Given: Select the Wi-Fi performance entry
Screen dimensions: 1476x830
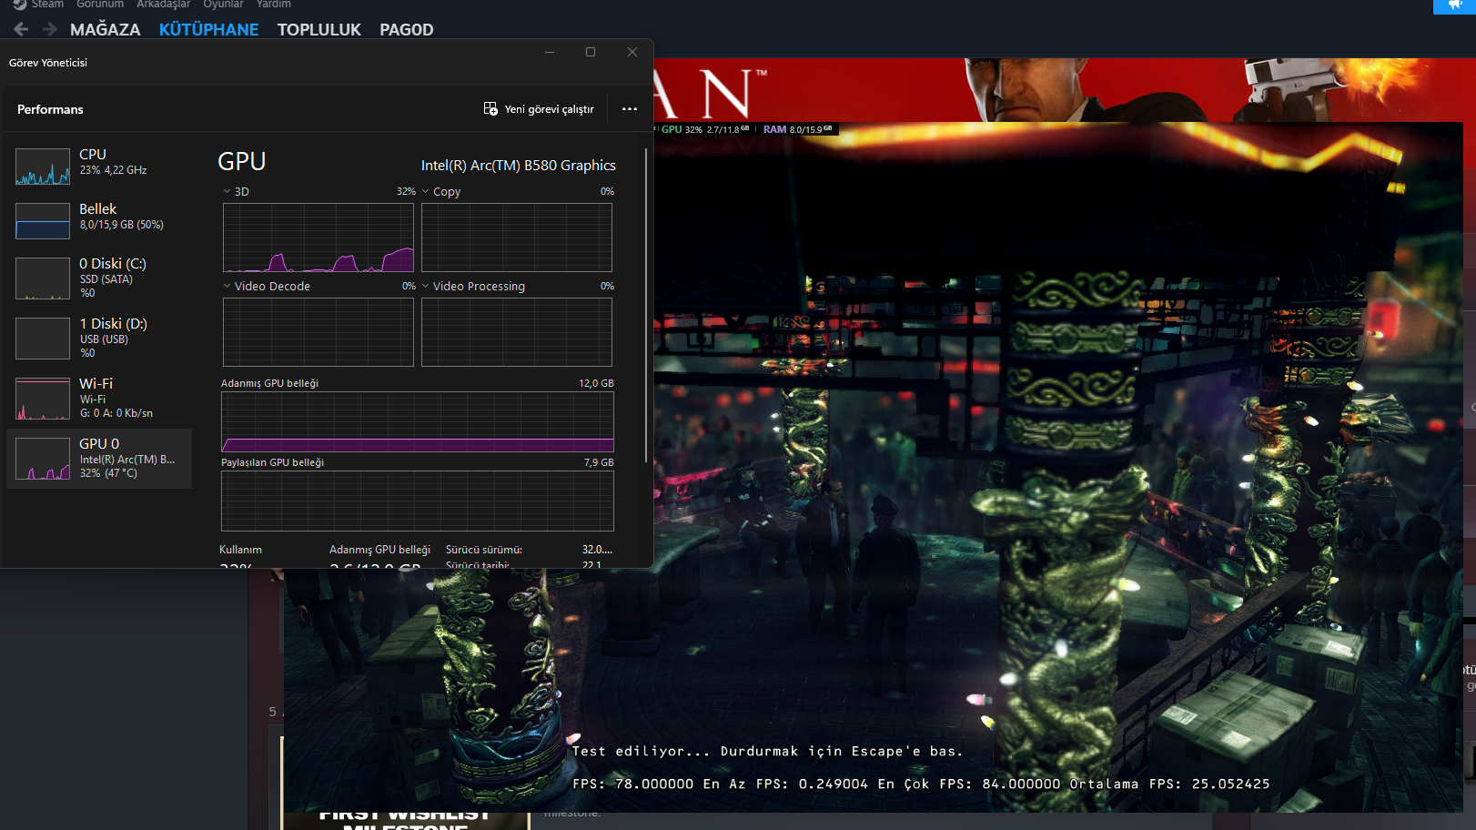Looking at the screenshot, I should pyautogui.click(x=99, y=398).
